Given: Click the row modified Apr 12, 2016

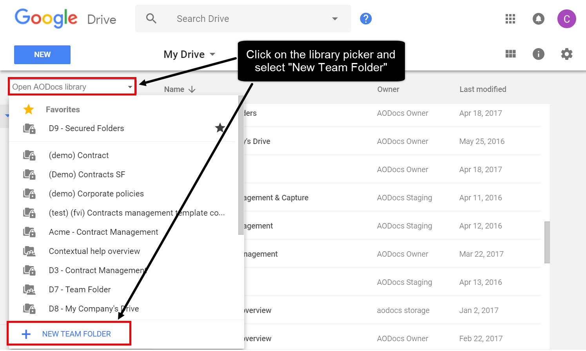Looking at the screenshot, I should pos(392,226).
